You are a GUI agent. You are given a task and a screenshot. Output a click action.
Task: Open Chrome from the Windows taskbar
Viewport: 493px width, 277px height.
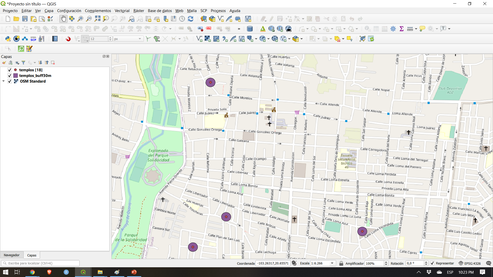coord(32,272)
